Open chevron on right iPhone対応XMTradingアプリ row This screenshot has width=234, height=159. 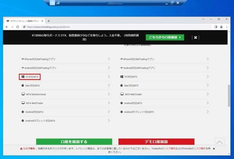207,59
